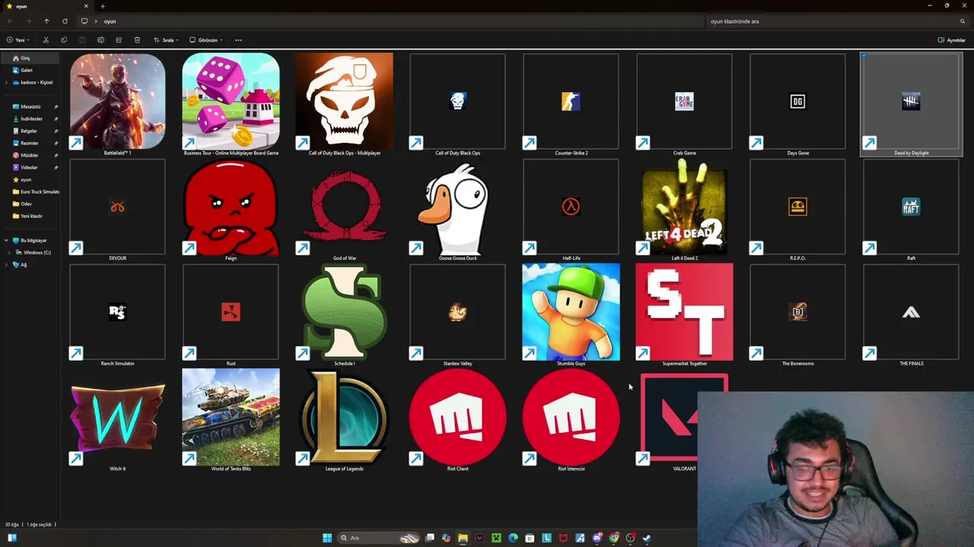The width and height of the screenshot is (974, 547).
Task: Click the taskbar Ara search box
Action: [x=380, y=538]
